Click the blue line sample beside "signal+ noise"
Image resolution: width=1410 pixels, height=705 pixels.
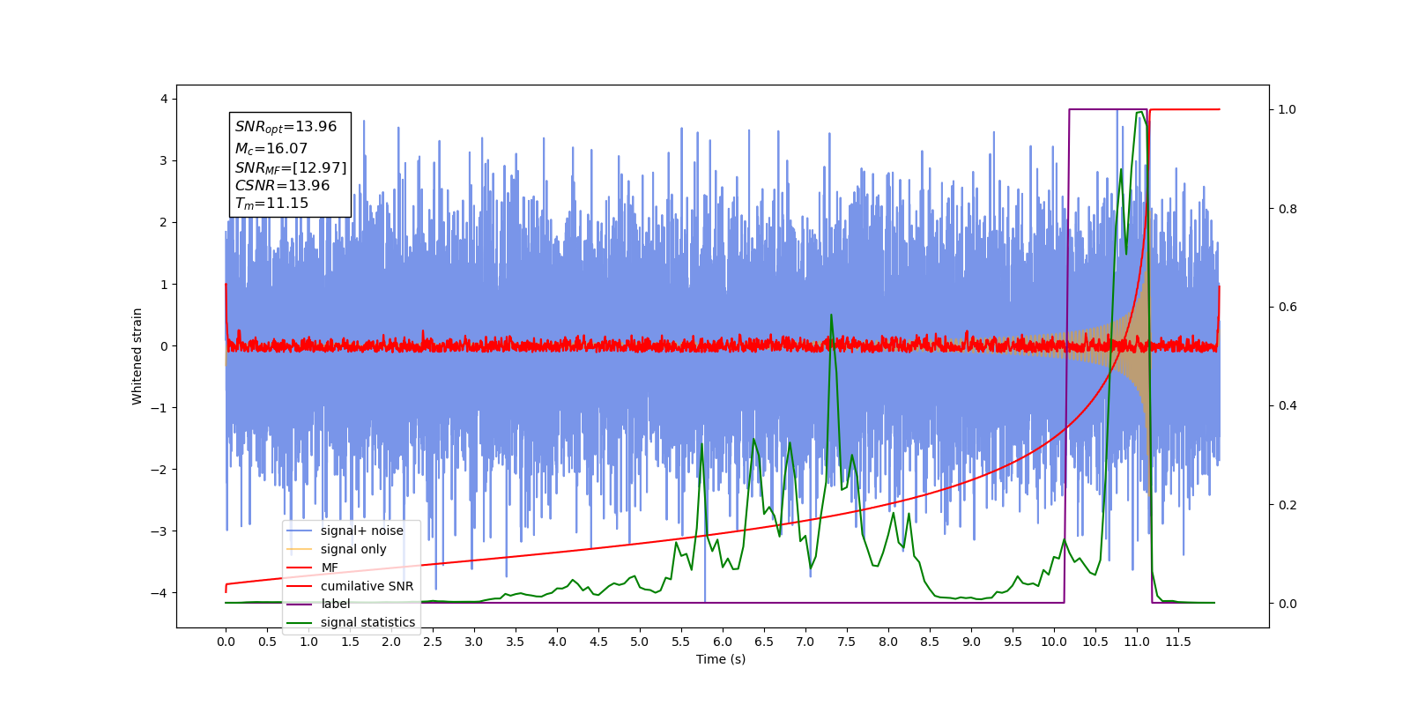pyautogui.click(x=300, y=531)
